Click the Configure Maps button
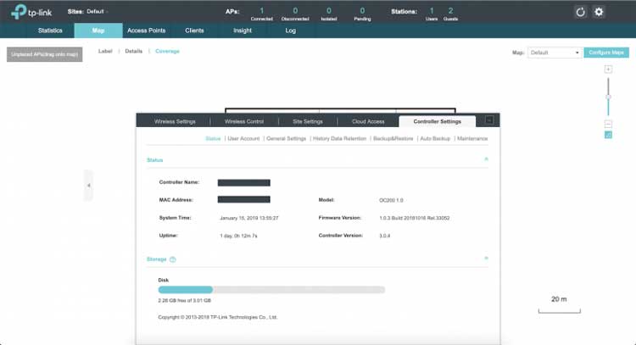Screen dimensions: 636x345 607,53
